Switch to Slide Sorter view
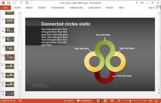The width and height of the screenshot is (161, 103). (105, 100)
